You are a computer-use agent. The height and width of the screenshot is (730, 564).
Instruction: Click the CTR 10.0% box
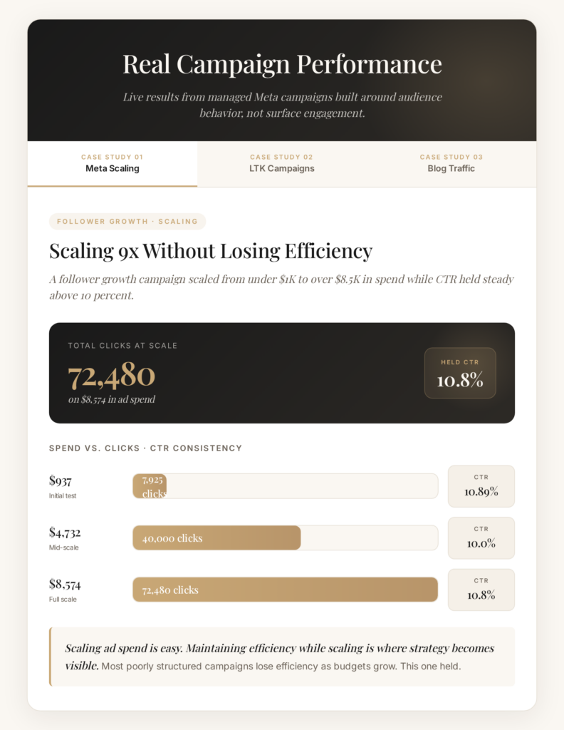(481, 538)
